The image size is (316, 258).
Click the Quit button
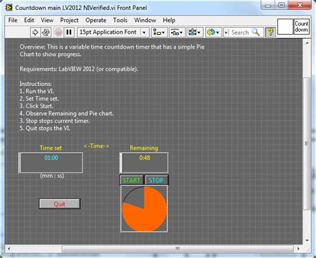click(x=59, y=204)
